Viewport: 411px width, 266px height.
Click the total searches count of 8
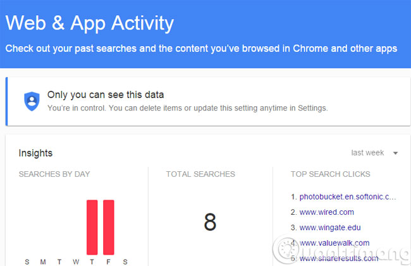tap(210, 222)
